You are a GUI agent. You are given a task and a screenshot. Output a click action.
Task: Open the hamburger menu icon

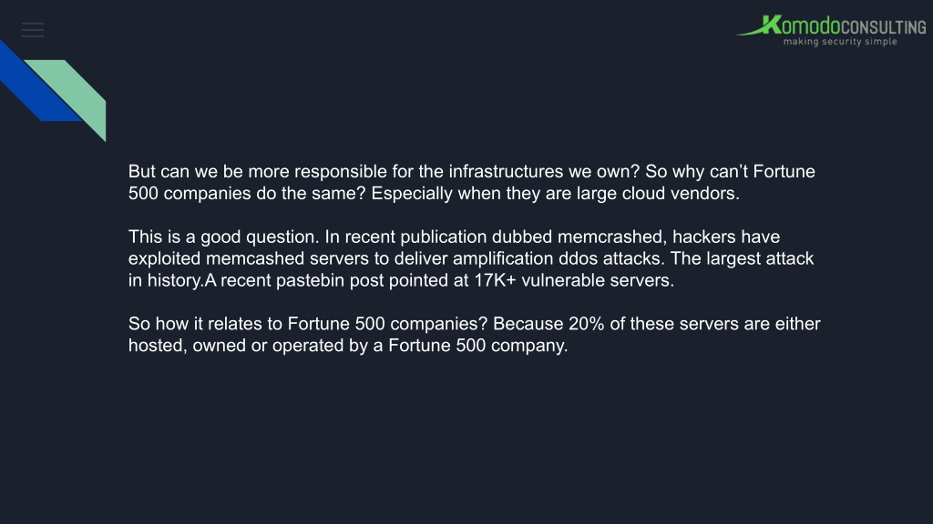click(x=33, y=30)
